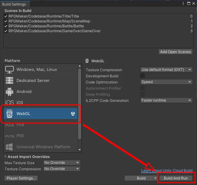Click the Build And Run button
Viewport: 197px width, 185px height.
point(176,178)
